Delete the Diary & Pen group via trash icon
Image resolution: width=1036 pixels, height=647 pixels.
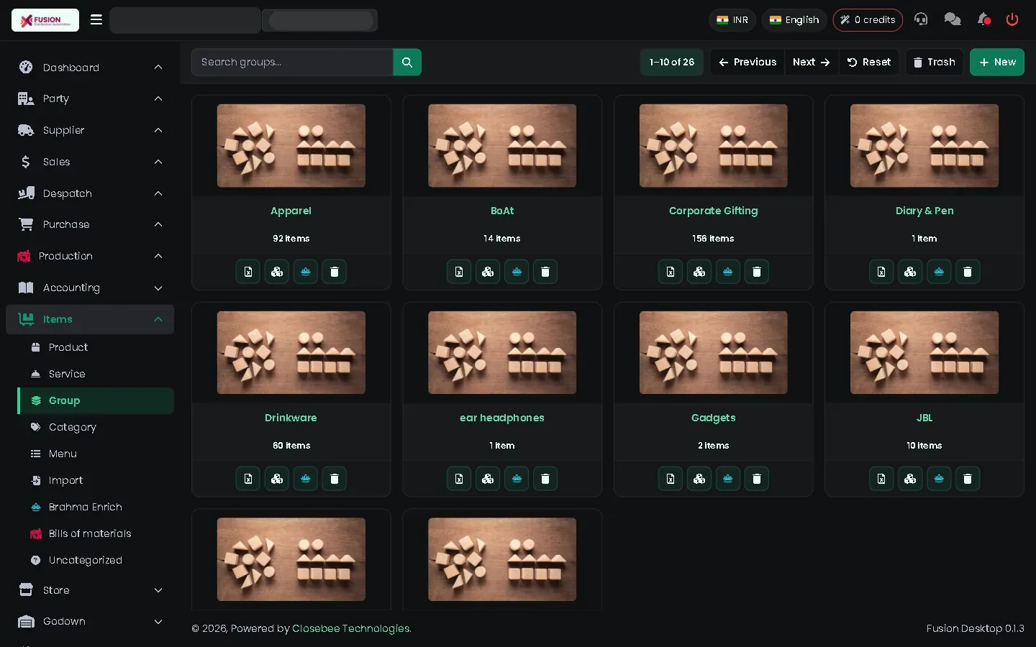tap(968, 272)
